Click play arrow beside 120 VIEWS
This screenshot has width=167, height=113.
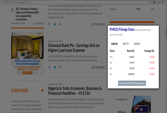point(104,68)
